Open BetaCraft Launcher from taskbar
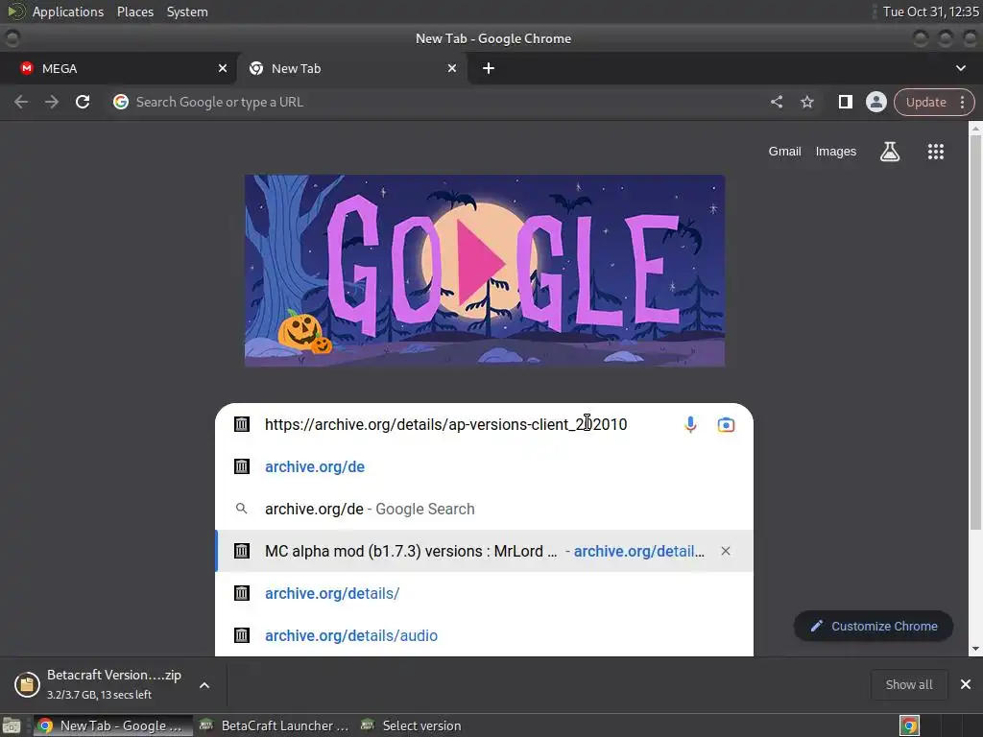 coord(273,725)
